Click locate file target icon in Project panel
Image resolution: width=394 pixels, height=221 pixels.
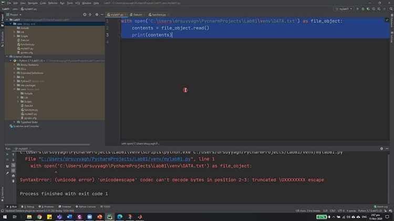tap(85, 15)
